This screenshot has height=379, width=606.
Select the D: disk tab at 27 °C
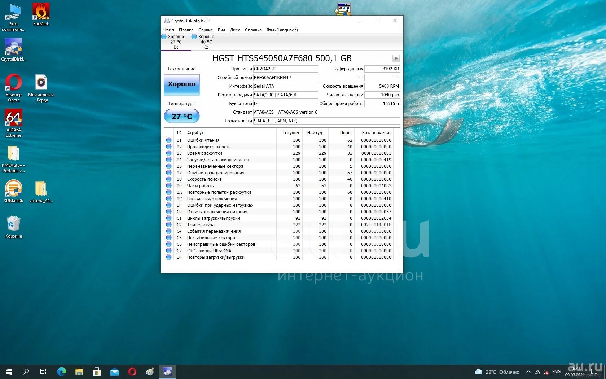tap(176, 42)
